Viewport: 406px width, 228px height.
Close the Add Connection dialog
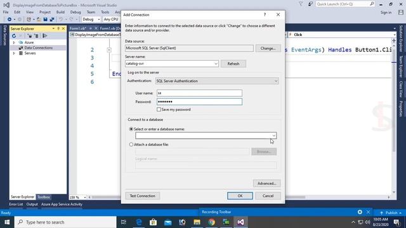(278, 15)
